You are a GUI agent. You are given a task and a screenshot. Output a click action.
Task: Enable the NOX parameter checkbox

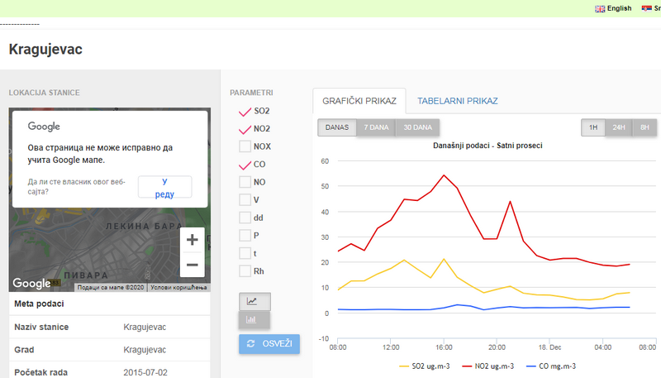coord(245,146)
